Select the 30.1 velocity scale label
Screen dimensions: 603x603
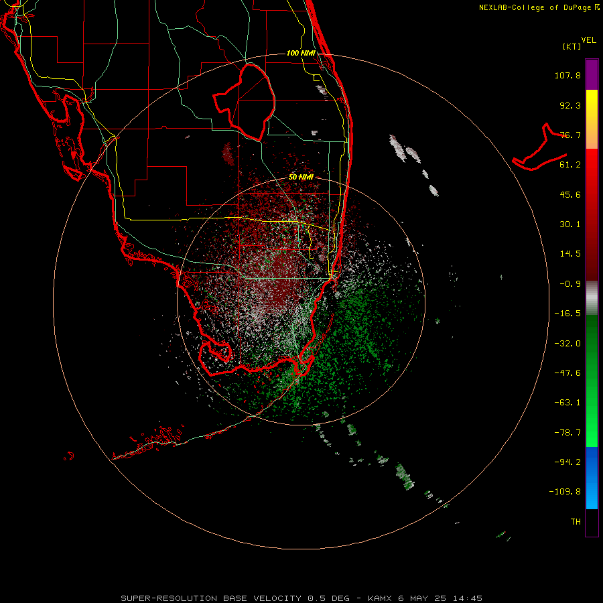point(570,224)
